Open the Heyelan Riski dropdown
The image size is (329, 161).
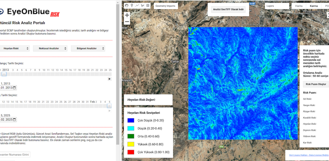click(x=15, y=48)
